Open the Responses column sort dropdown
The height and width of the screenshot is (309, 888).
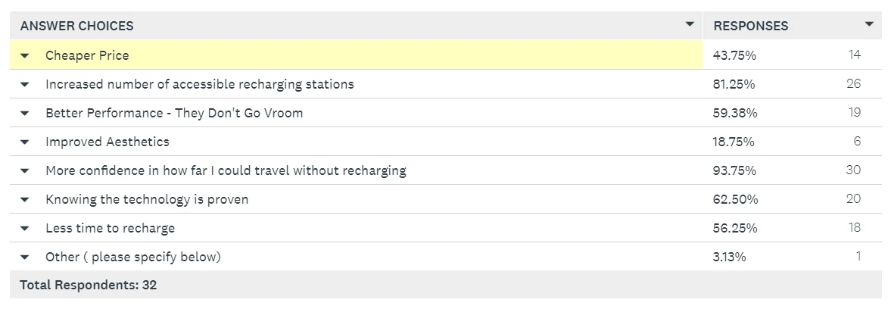click(x=869, y=24)
